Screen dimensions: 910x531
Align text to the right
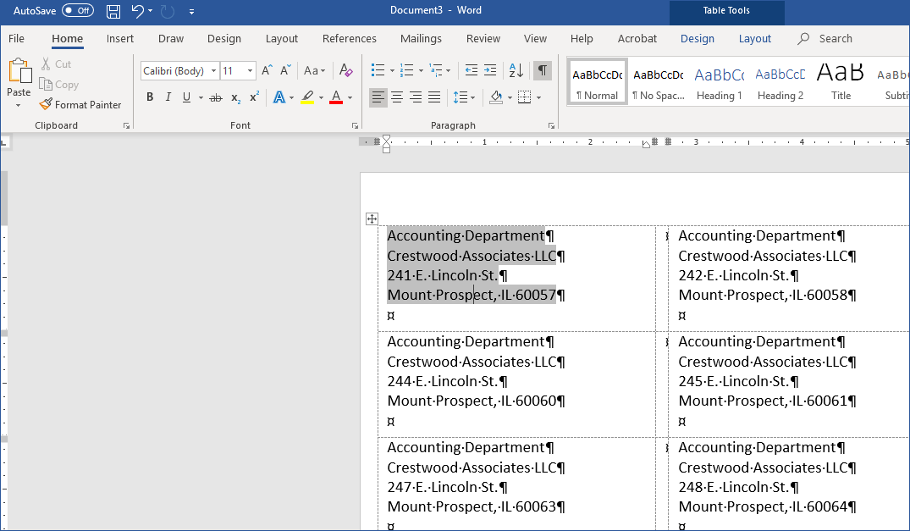coord(416,97)
